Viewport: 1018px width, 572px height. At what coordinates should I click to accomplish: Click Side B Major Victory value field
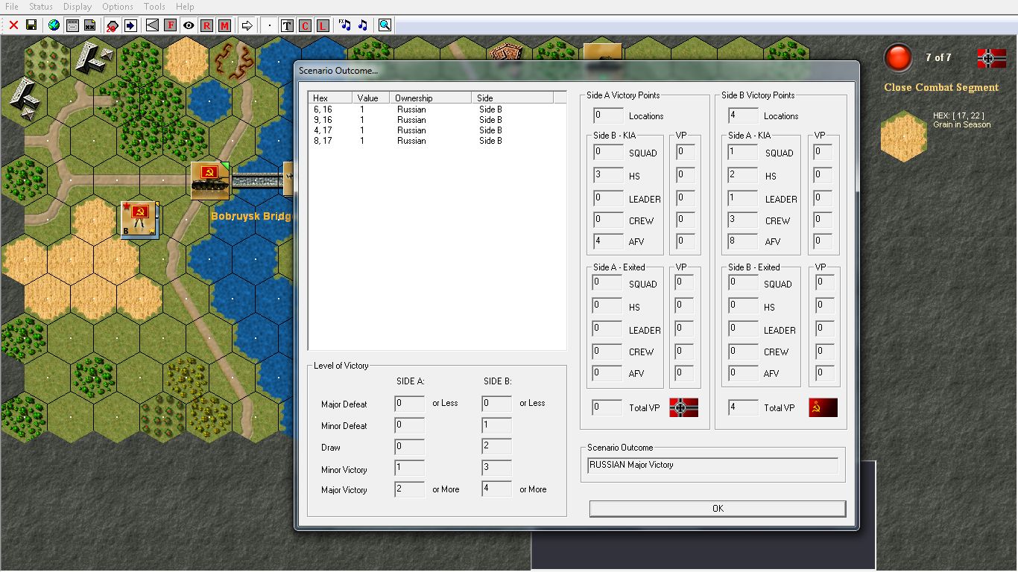[x=497, y=489]
